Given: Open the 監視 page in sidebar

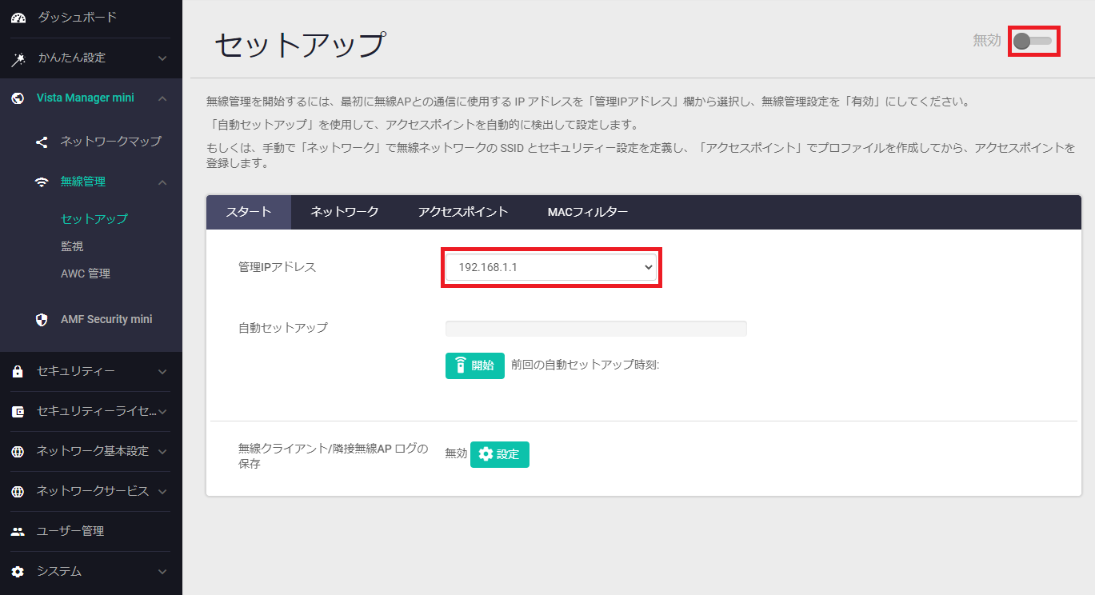Looking at the screenshot, I should [72, 246].
